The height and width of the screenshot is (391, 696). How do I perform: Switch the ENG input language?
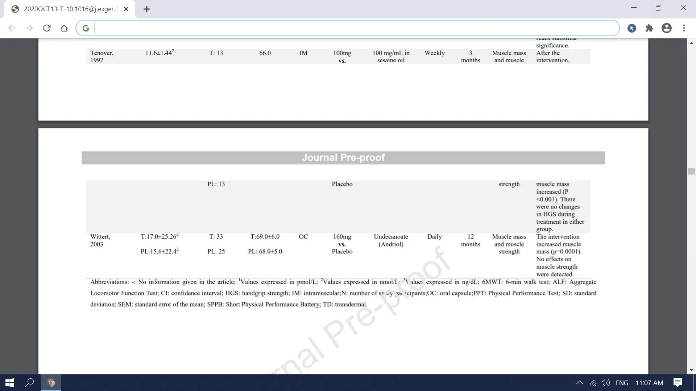tap(622, 383)
